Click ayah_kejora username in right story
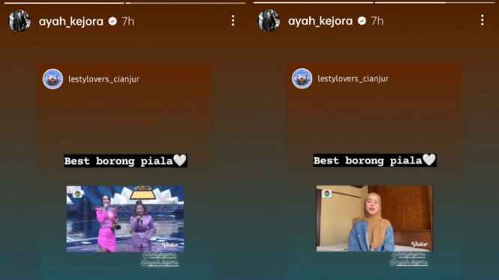Image resolution: width=499 pixels, height=280 pixels. click(320, 21)
